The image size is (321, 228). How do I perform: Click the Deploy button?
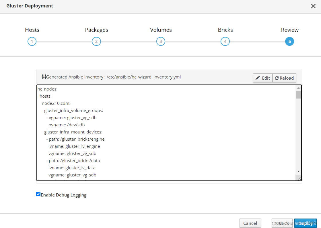(306, 223)
